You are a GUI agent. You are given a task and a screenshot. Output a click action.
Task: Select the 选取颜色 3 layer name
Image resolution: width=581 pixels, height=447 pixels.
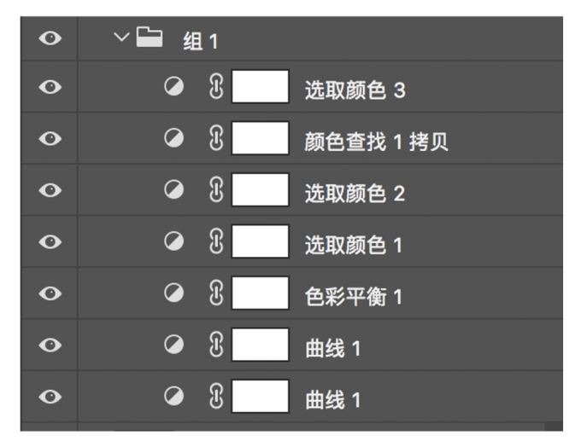click(x=355, y=90)
